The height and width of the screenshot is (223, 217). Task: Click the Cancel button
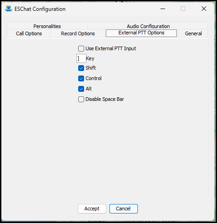point(123,209)
